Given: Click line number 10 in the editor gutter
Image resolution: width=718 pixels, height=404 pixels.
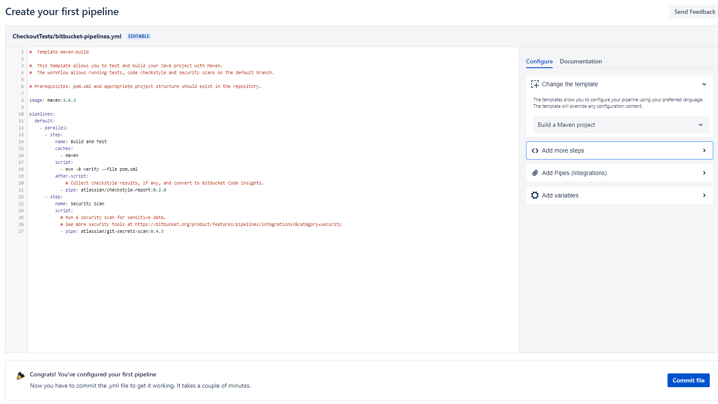Looking at the screenshot, I should pyautogui.click(x=21, y=114).
